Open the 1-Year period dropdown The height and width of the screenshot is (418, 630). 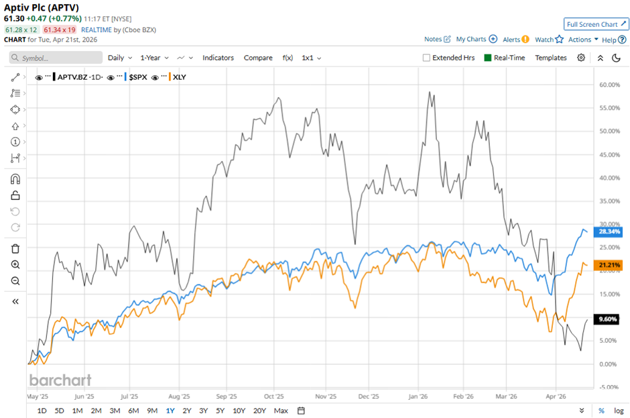[x=154, y=58]
